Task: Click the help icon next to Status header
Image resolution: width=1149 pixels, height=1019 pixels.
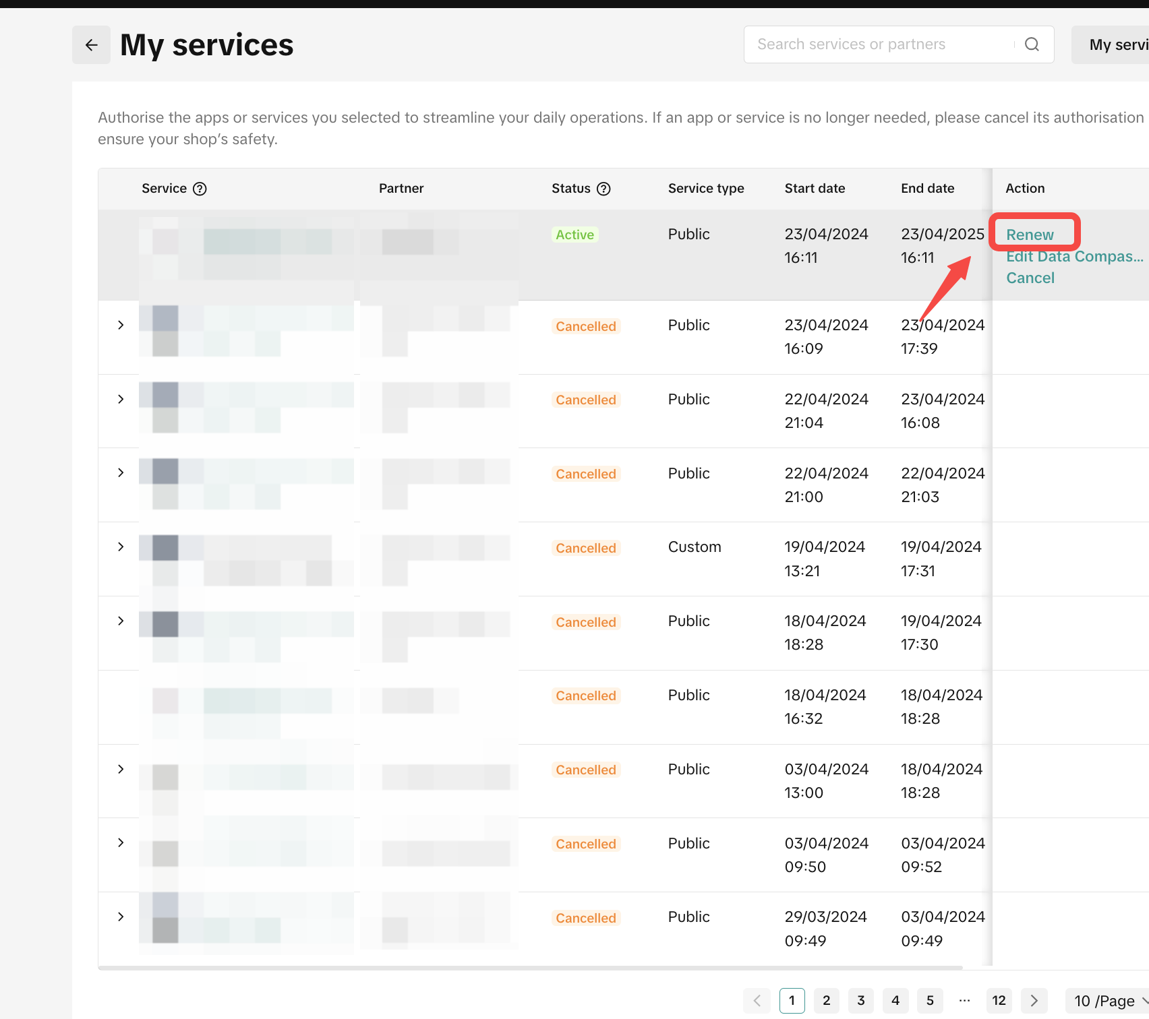Action: pos(603,189)
